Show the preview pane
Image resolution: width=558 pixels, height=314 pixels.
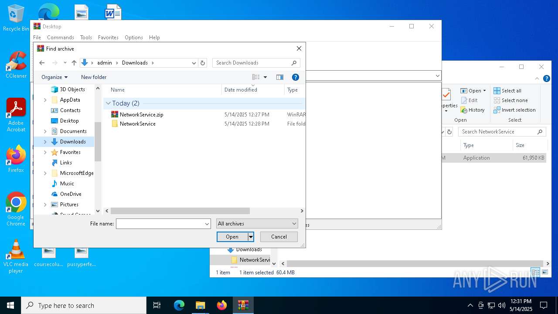280,77
